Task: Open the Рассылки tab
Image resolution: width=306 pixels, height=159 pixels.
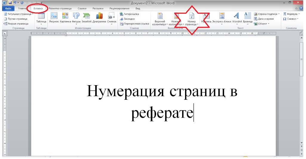Action: [98, 8]
